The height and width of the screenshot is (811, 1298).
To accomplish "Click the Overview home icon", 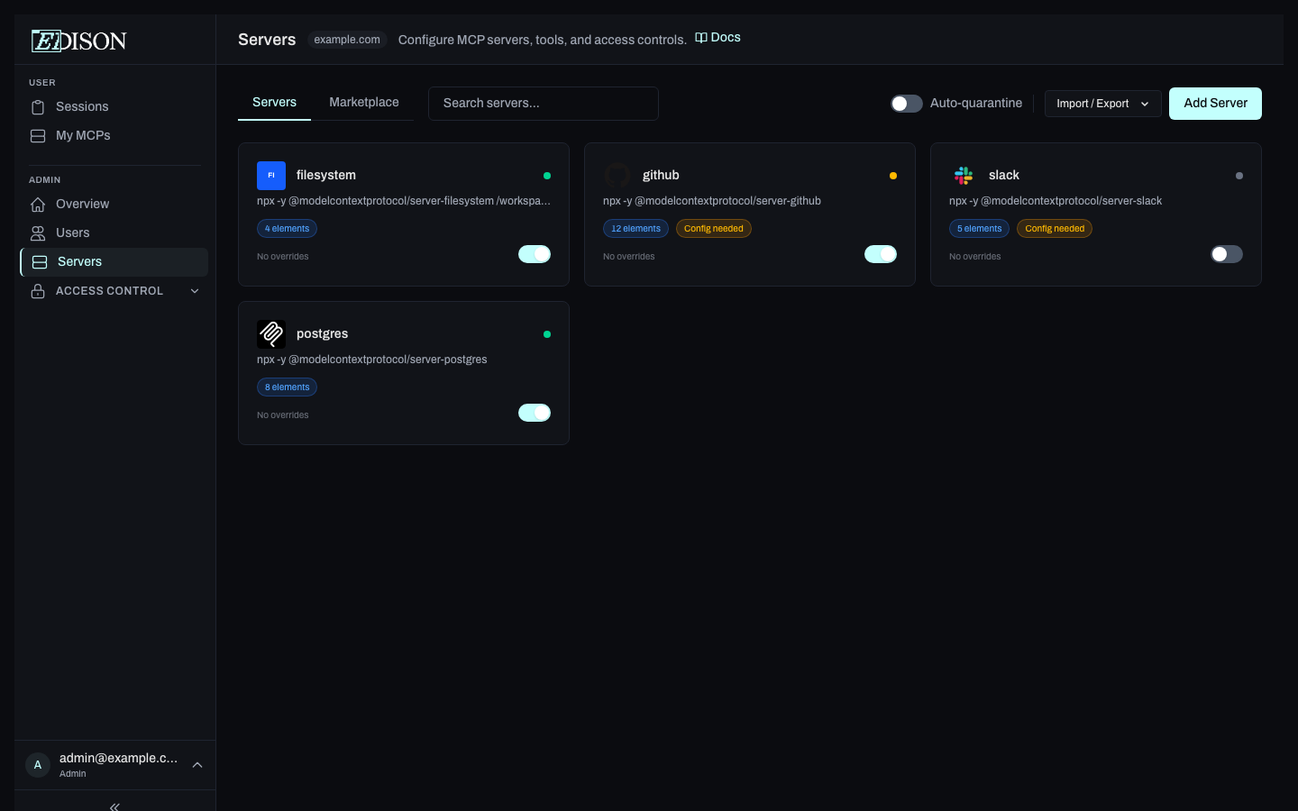I will (x=38, y=204).
